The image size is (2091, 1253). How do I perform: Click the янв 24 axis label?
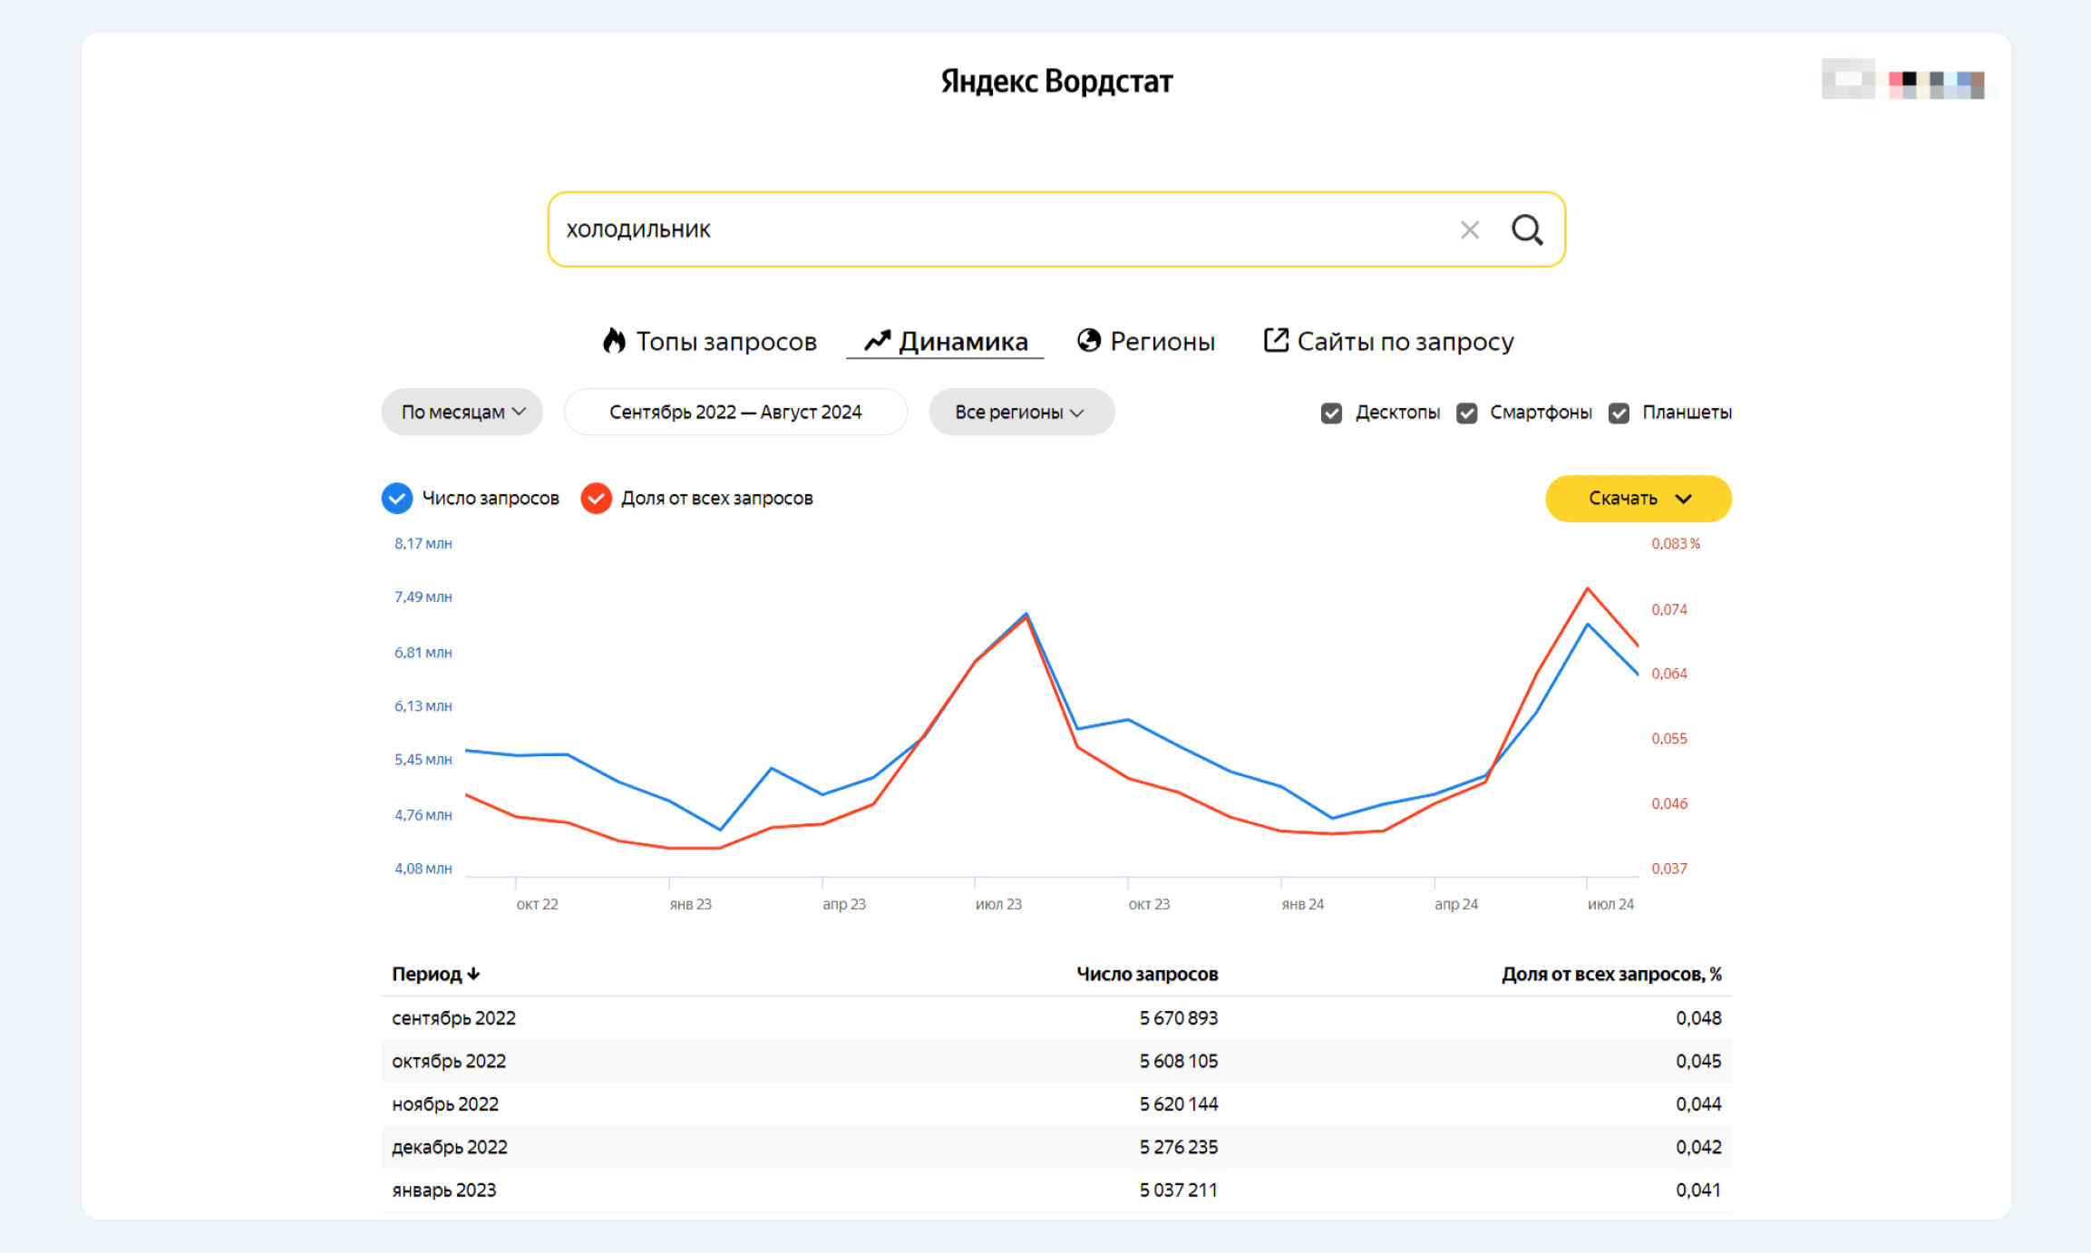pos(1303,905)
